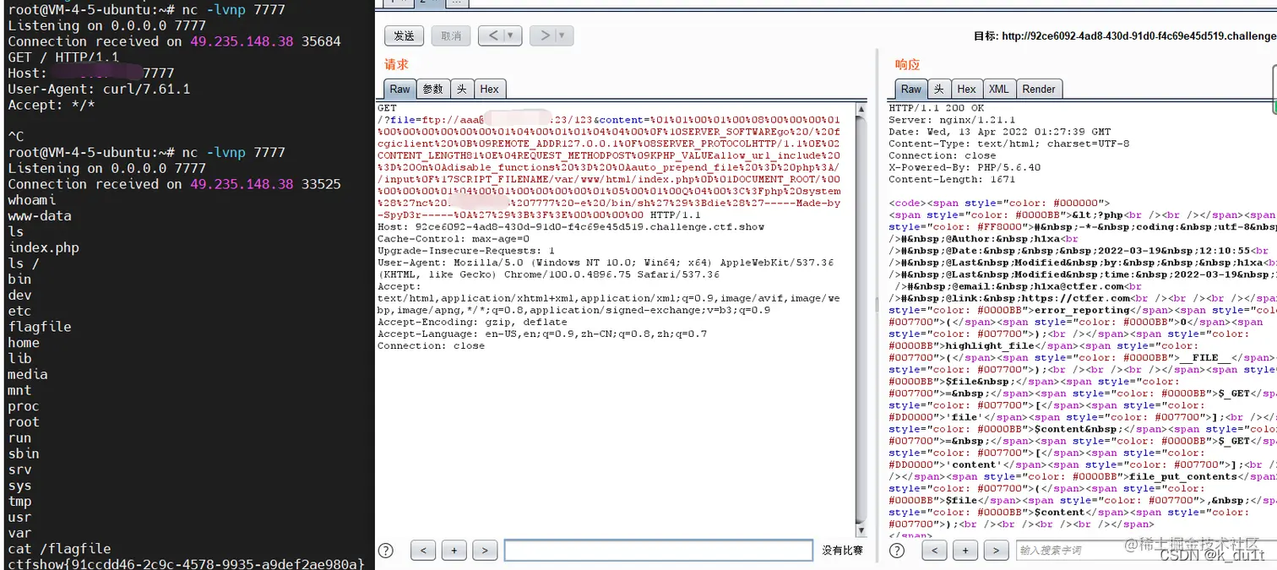
Task: Click response search next-match '>' button
Action: [x=996, y=551]
